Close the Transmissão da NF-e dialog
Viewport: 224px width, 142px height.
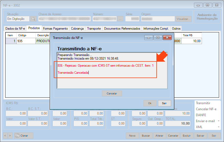(167, 38)
